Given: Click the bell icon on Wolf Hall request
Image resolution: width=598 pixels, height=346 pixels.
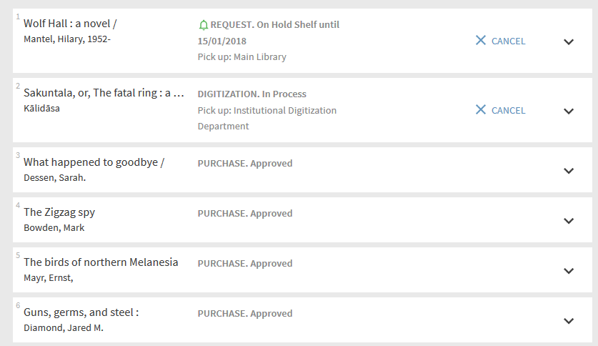Looking at the screenshot, I should pyautogui.click(x=203, y=25).
